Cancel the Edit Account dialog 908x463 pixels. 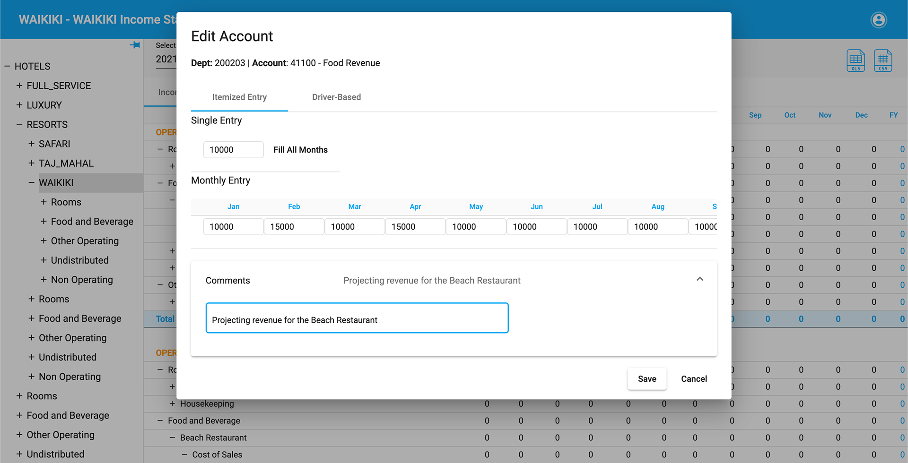point(694,379)
